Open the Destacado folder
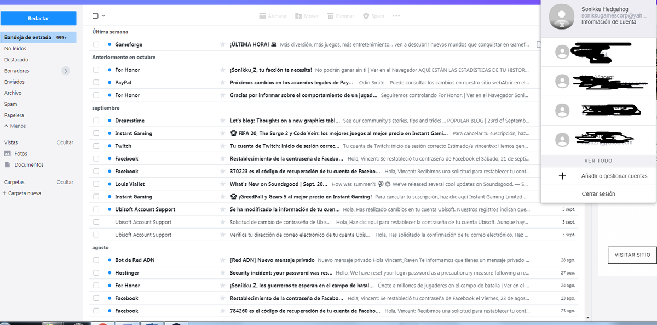The image size is (657, 325). click(16, 60)
